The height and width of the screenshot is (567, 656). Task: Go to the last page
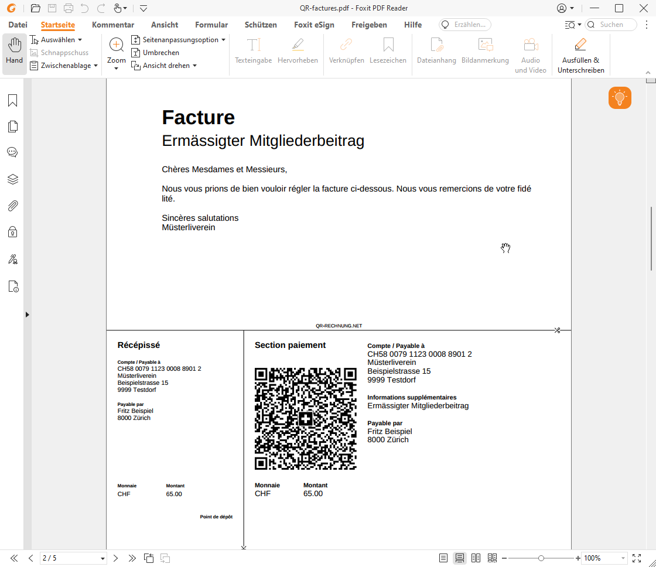[132, 558]
